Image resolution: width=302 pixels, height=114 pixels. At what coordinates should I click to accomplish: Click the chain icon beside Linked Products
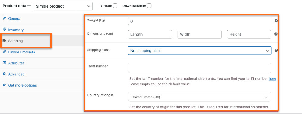[4, 52]
